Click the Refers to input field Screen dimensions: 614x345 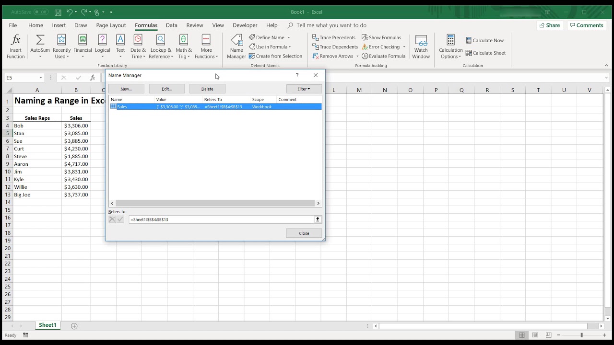221,219
